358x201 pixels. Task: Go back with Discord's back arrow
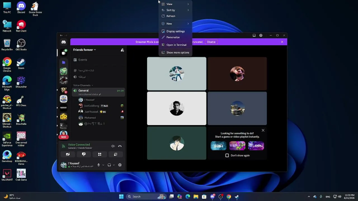(x=61, y=35)
